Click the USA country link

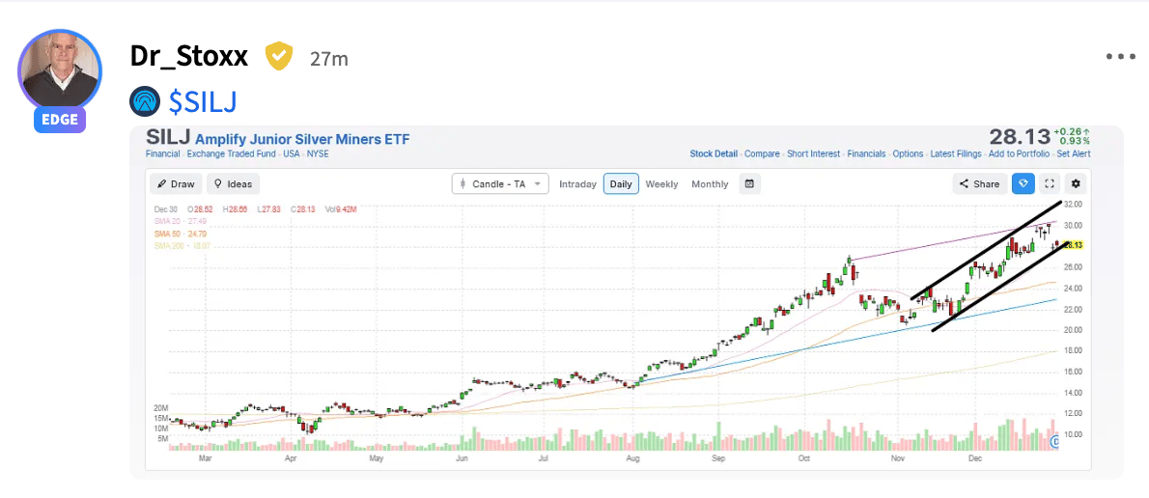(291, 153)
